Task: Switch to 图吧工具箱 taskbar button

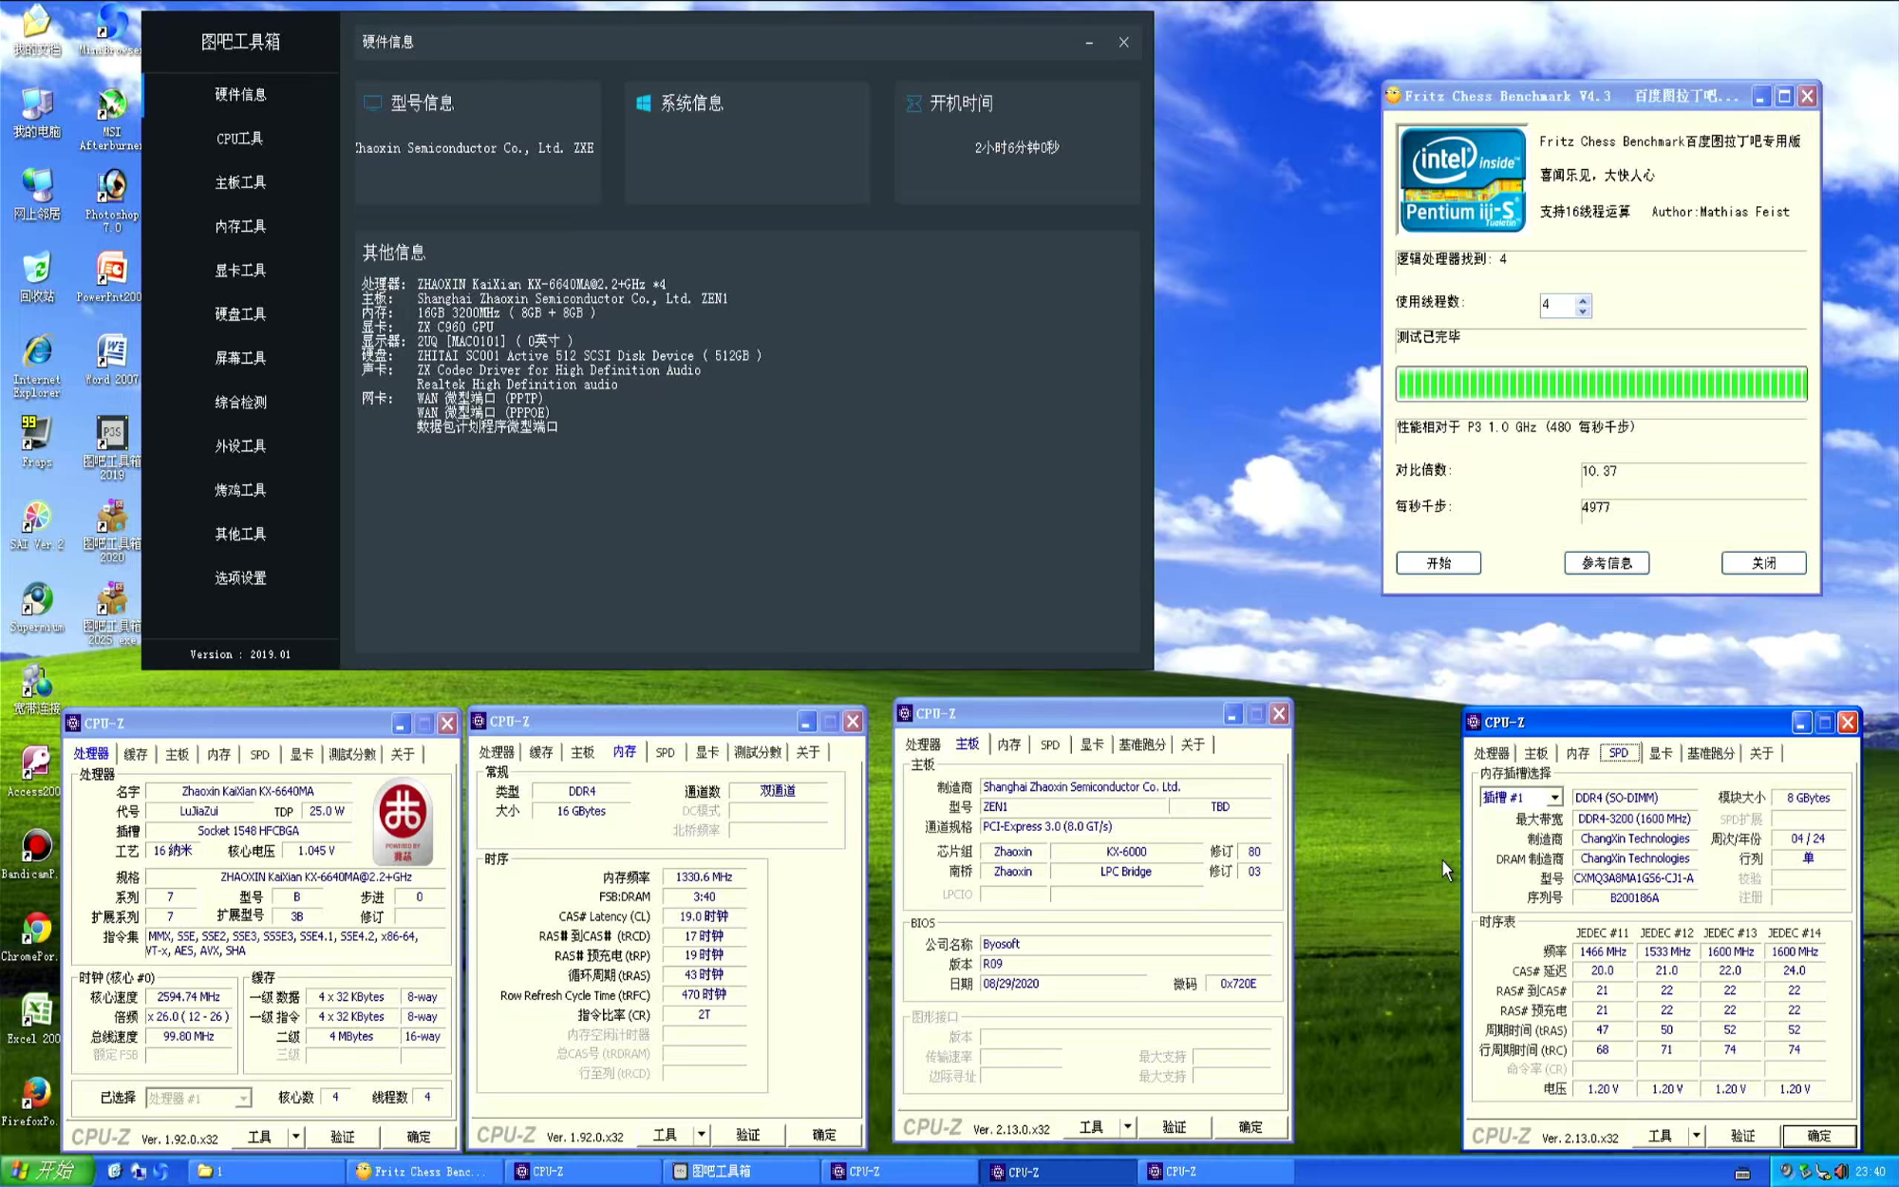Action: pos(742,1171)
